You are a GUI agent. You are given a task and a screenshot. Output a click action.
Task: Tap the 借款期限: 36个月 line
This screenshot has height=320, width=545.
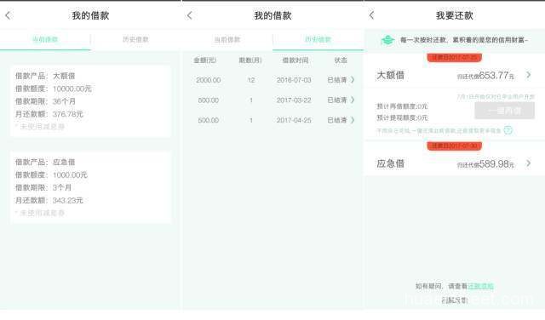pyautogui.click(x=45, y=101)
